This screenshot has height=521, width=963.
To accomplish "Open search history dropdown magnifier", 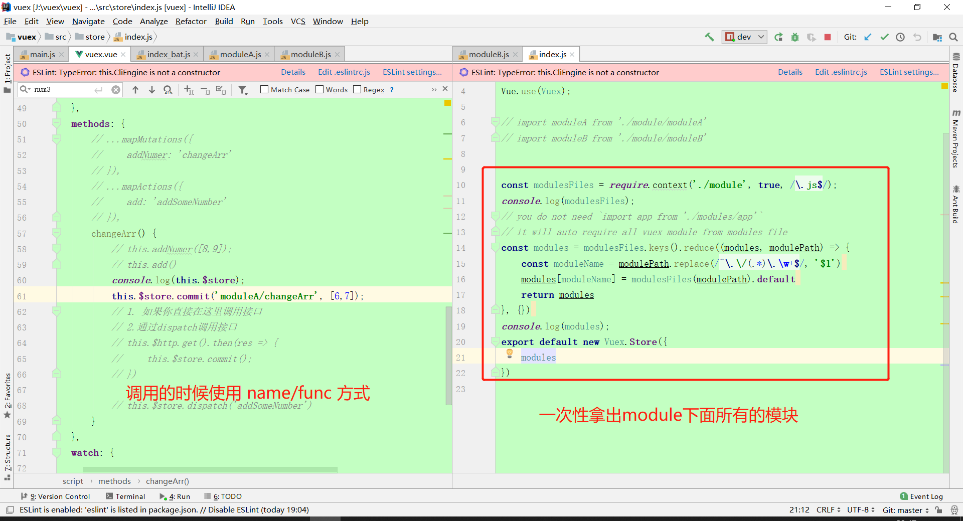I will pos(25,89).
